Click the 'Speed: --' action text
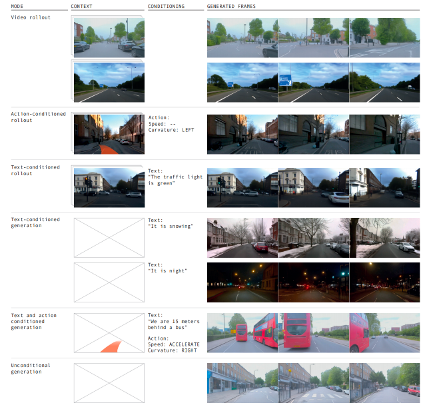Viewport: 431px width, 407px height. (x=162, y=124)
